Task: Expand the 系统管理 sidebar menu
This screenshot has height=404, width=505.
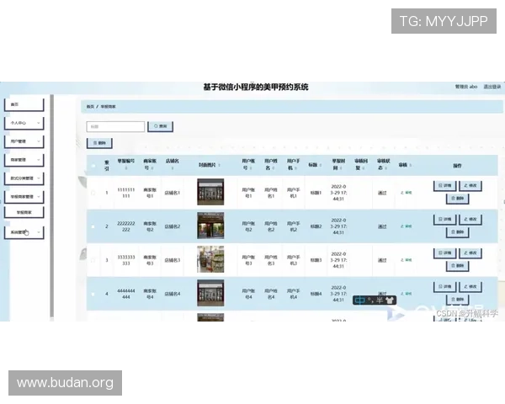Action: pos(23,231)
